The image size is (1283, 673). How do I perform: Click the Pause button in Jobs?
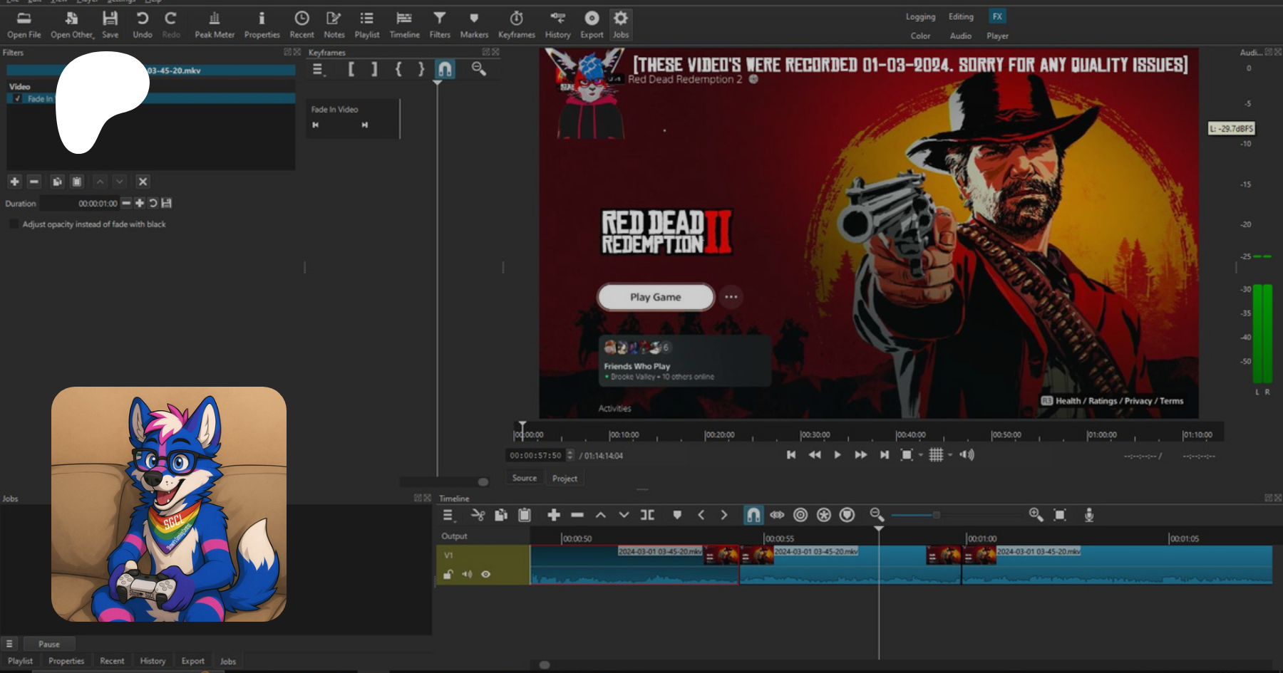pos(49,644)
